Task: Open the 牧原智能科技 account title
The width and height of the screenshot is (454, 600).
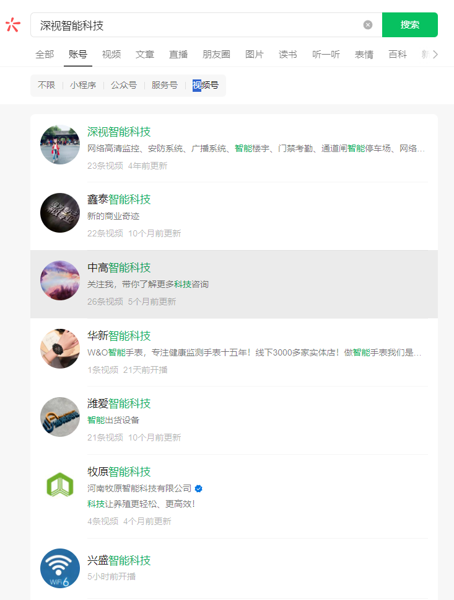Action: (x=119, y=472)
